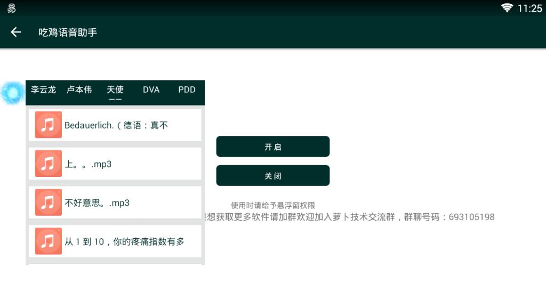Click the music note icon beside 不好意思。.mp3
The image size is (546, 307).
tap(48, 202)
